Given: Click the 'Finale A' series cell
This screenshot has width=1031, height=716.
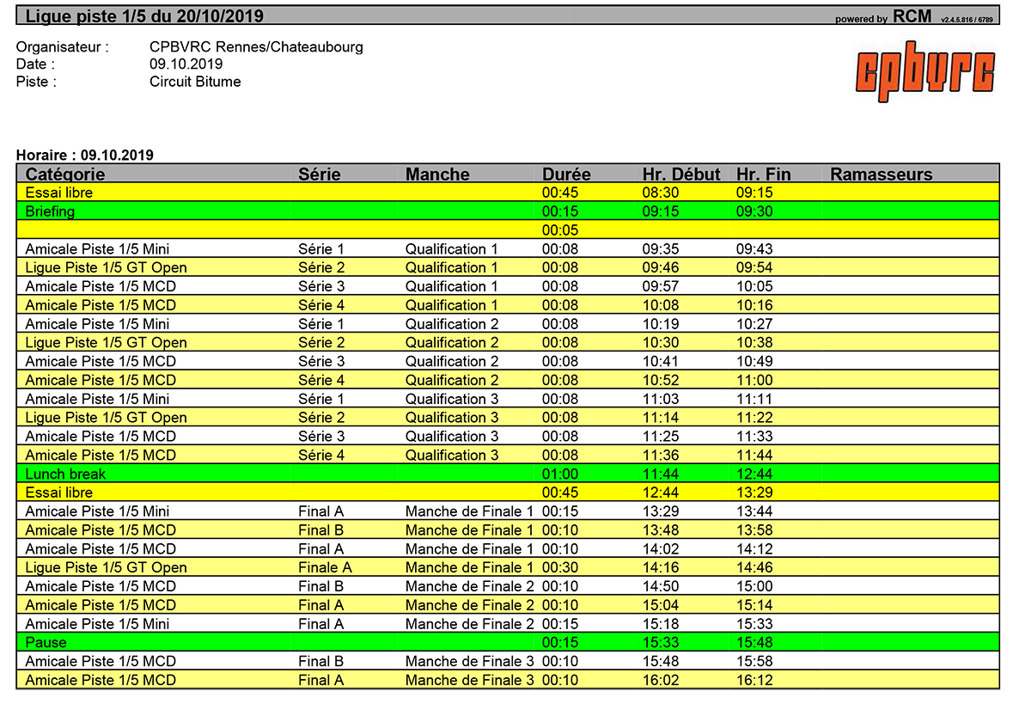Looking at the screenshot, I should click(x=325, y=568).
